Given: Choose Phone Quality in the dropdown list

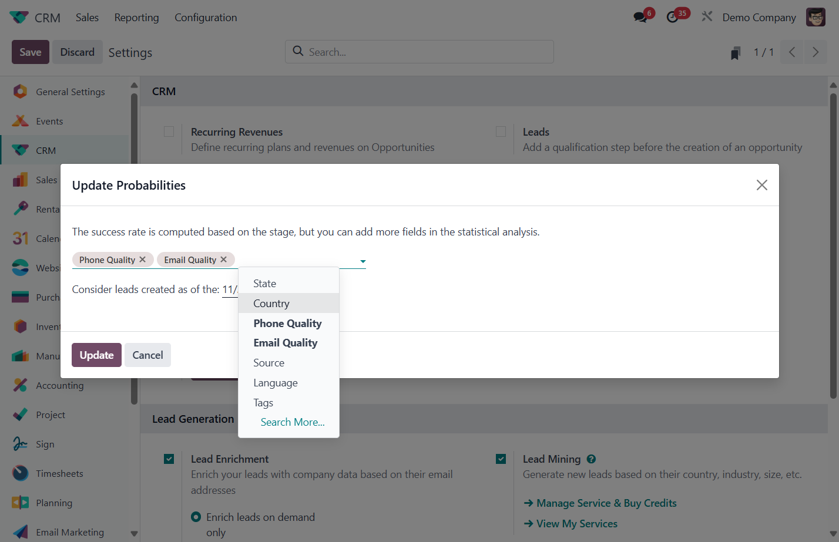Looking at the screenshot, I should point(288,324).
